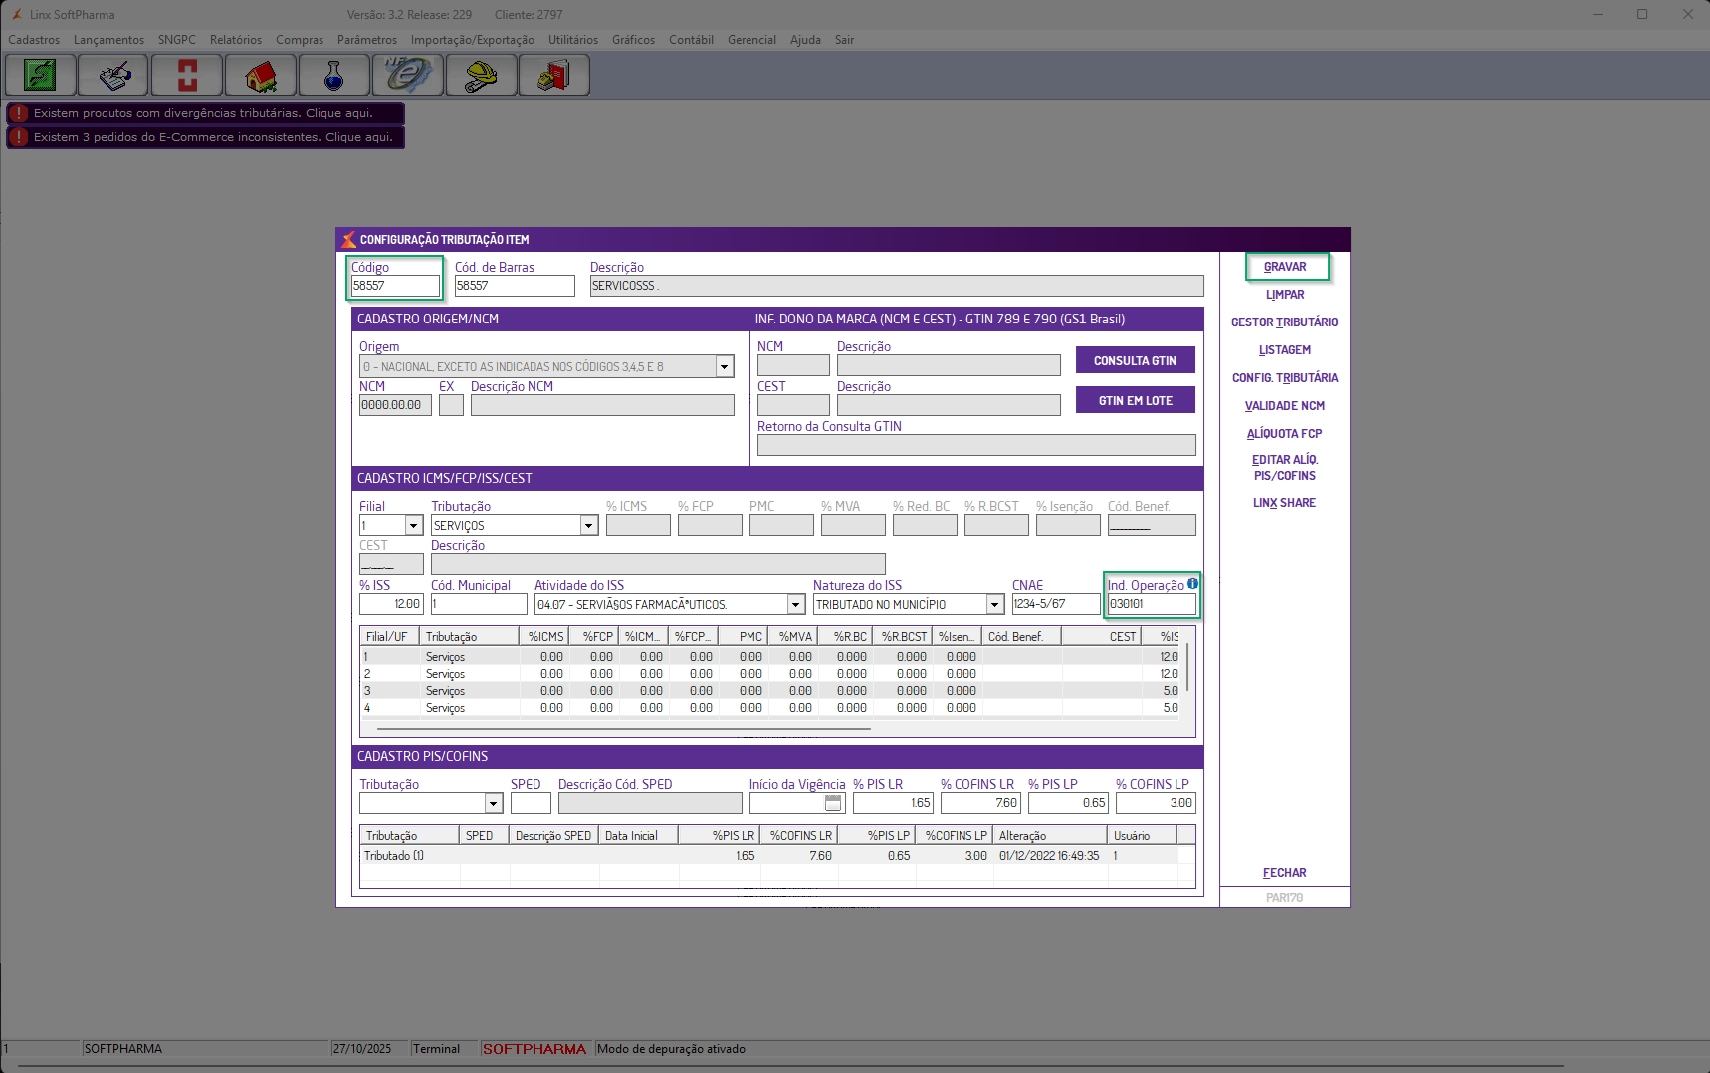Image resolution: width=1710 pixels, height=1073 pixels.
Task: Click the CNAE input field
Action: [x=1055, y=604]
